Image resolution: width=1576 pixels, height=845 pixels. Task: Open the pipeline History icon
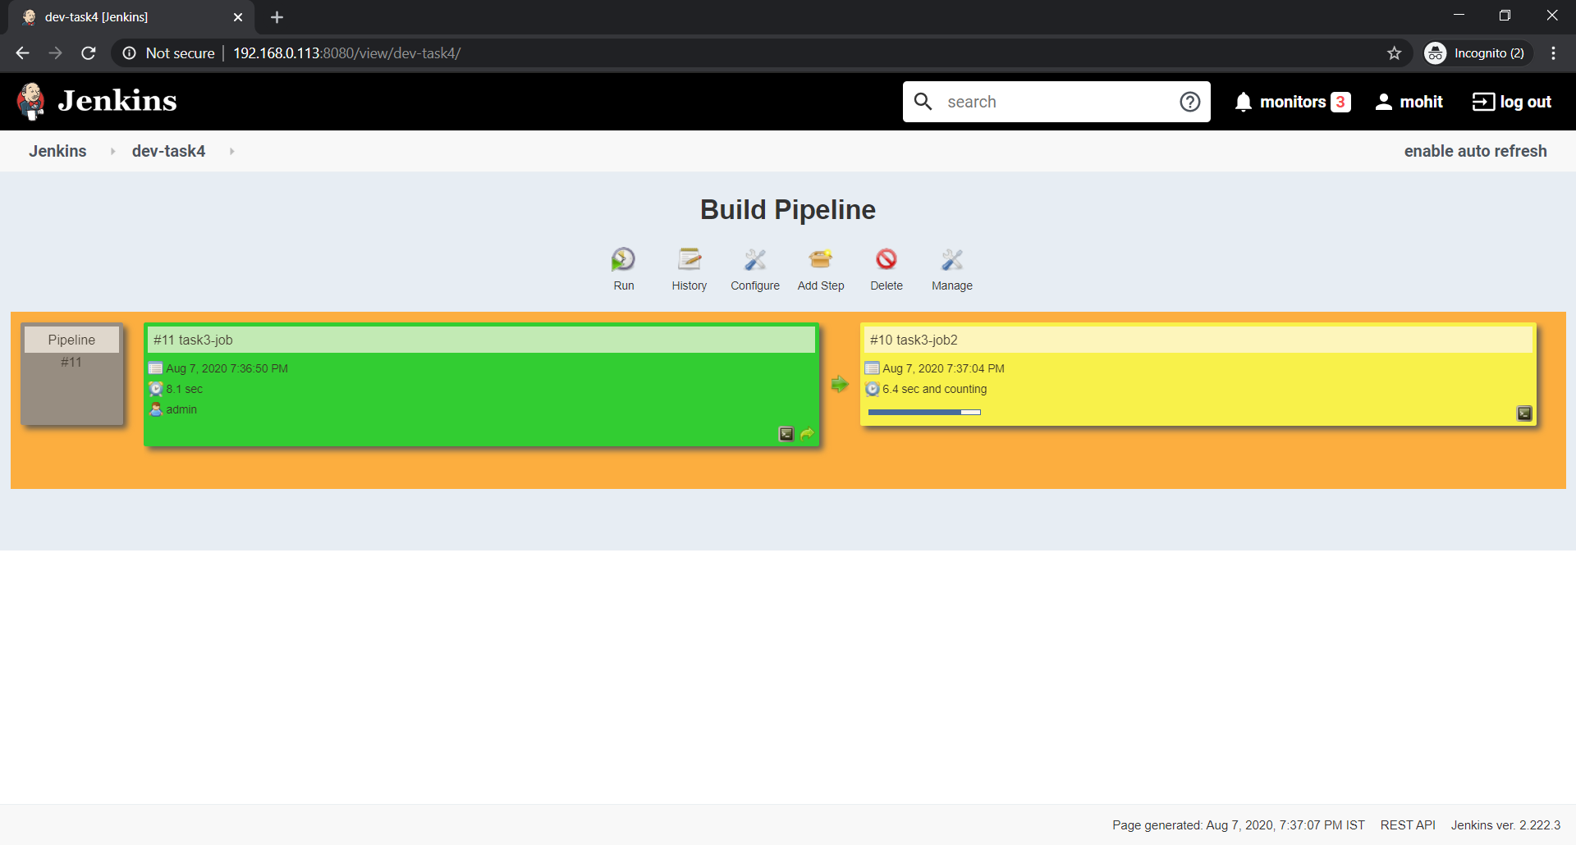pyautogui.click(x=689, y=259)
